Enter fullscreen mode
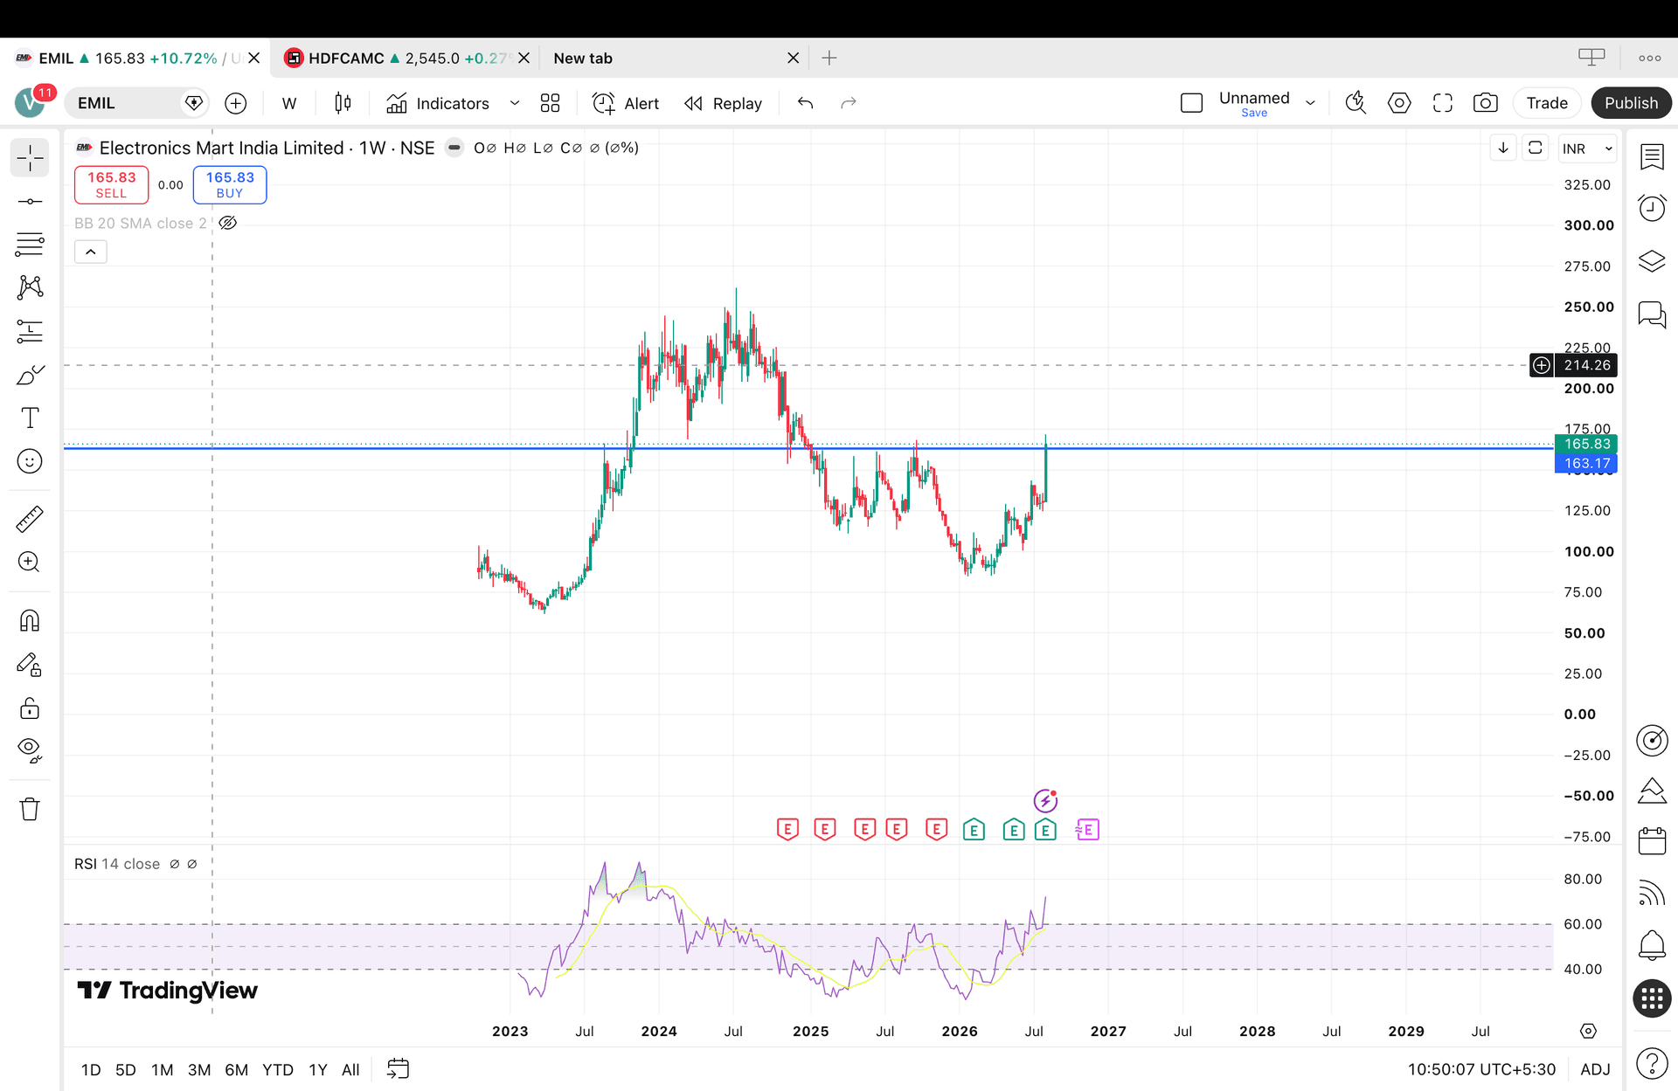 click(1443, 103)
